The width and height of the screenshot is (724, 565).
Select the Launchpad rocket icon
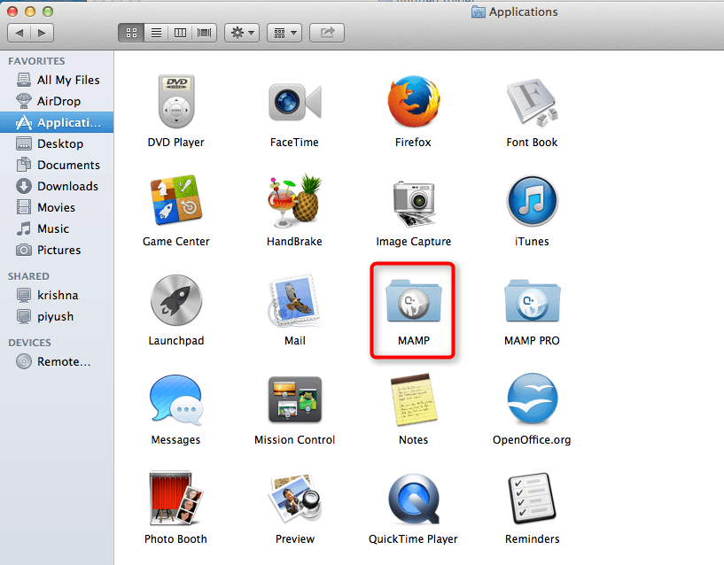point(176,300)
